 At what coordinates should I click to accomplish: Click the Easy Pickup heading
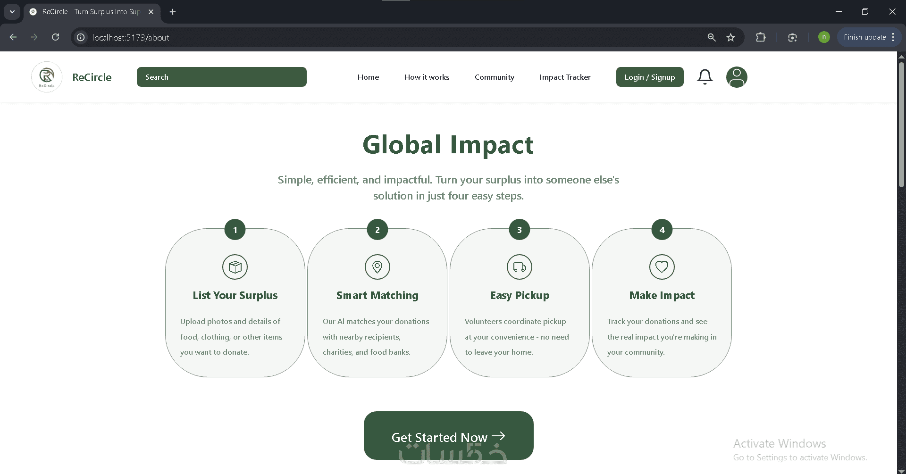pyautogui.click(x=520, y=295)
